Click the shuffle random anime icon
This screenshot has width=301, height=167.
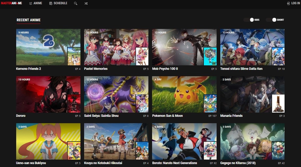[86, 3]
